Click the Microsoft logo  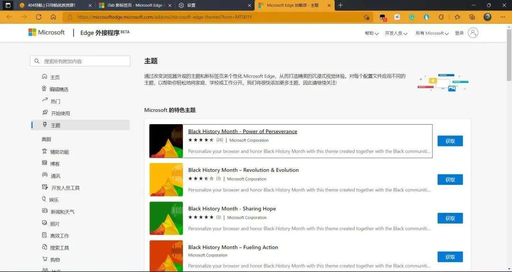tap(46, 32)
